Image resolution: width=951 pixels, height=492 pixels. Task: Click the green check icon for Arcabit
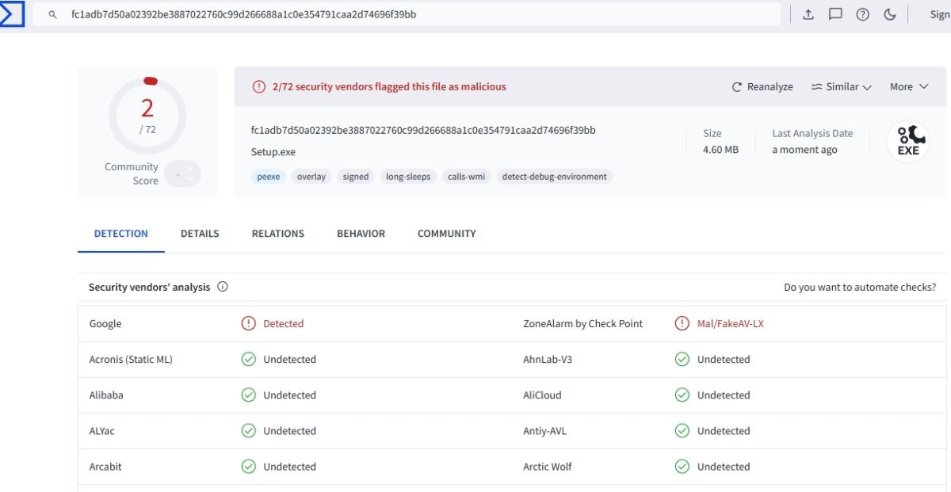[249, 467]
